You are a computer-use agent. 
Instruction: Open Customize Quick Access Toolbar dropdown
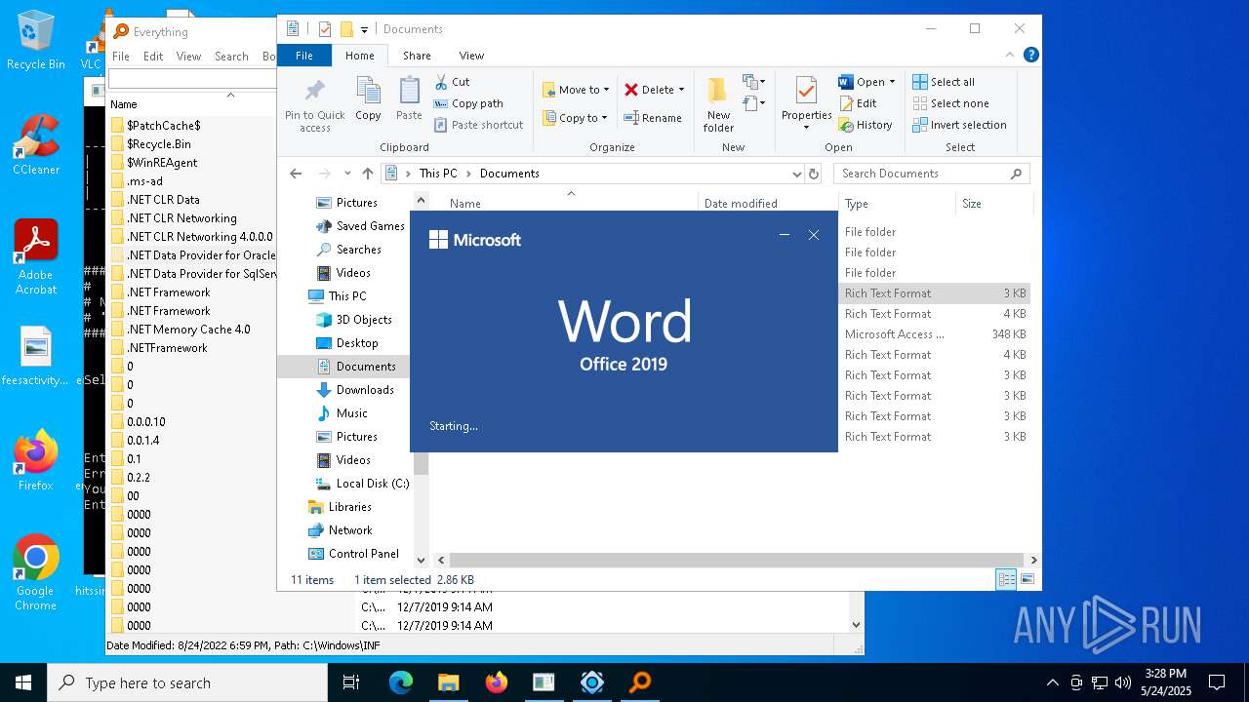(365, 29)
